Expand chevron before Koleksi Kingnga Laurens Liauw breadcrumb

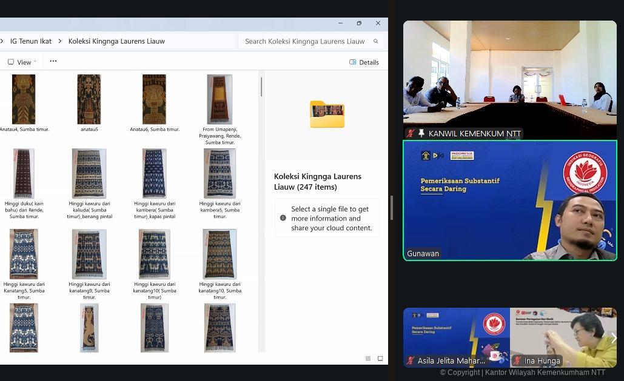(x=60, y=41)
